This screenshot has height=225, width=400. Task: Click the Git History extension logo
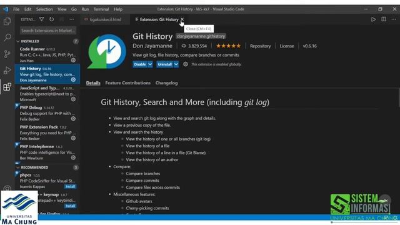click(106, 51)
